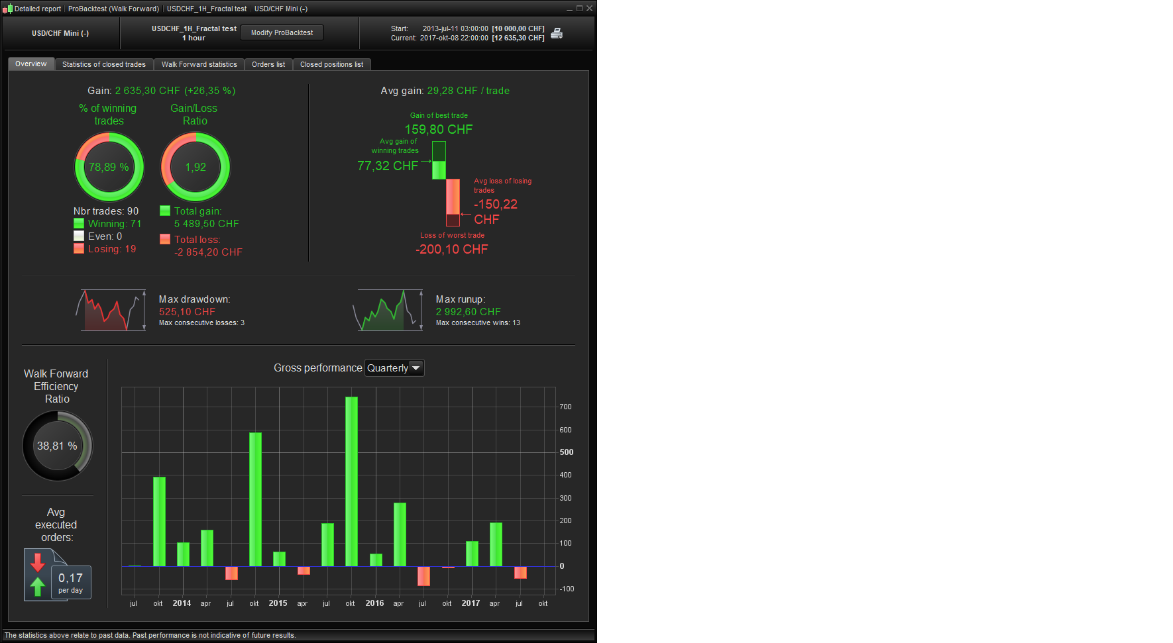
Task: Click the avg loss value '-150,22 CHF'
Action: [496, 212]
